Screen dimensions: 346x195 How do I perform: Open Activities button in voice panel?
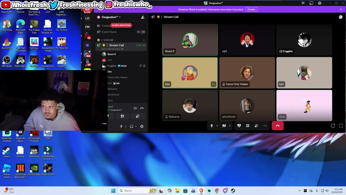(122, 116)
